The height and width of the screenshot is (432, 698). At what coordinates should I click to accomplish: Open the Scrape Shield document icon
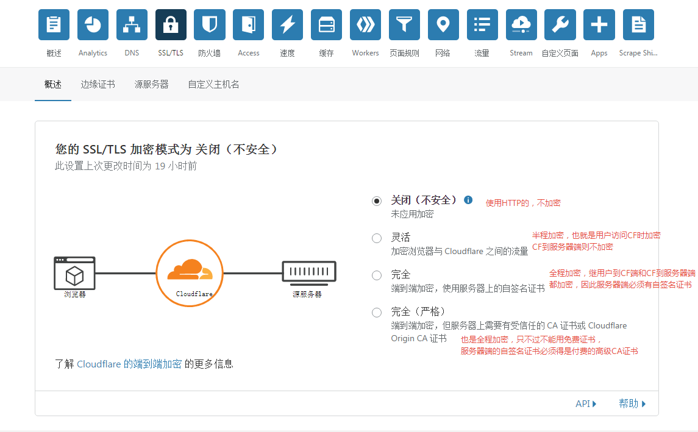[x=638, y=25]
